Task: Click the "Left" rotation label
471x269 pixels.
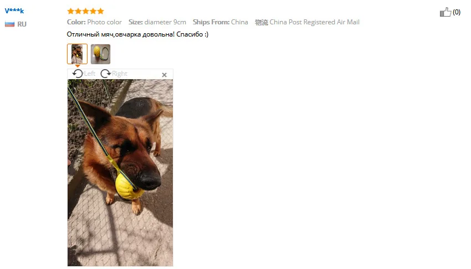Action: (x=90, y=74)
